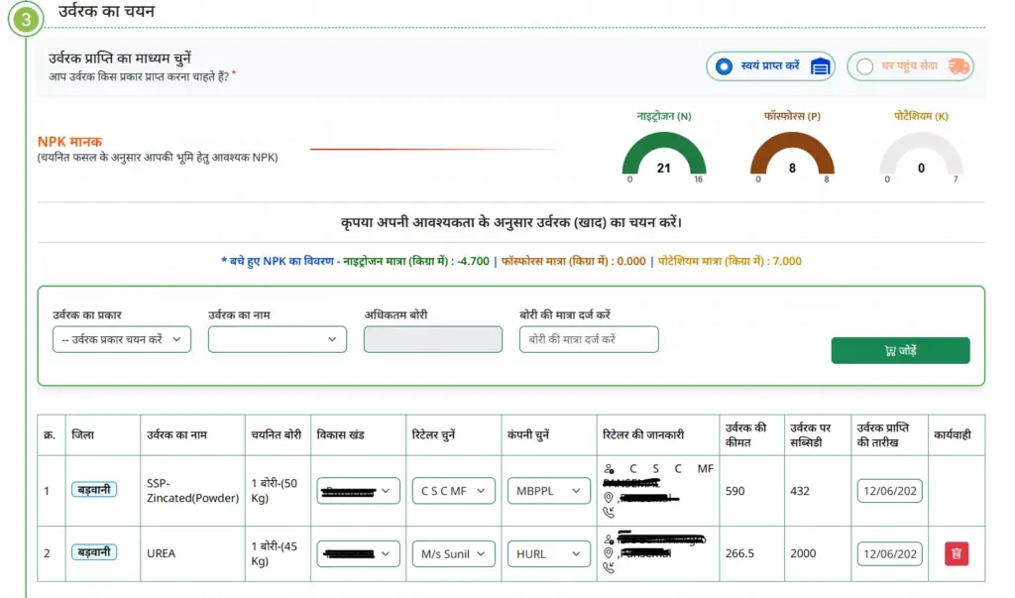Click the फॉस्फोरस (P) gauge showing 8
The width and height of the screenshot is (1015, 598).
click(x=792, y=156)
